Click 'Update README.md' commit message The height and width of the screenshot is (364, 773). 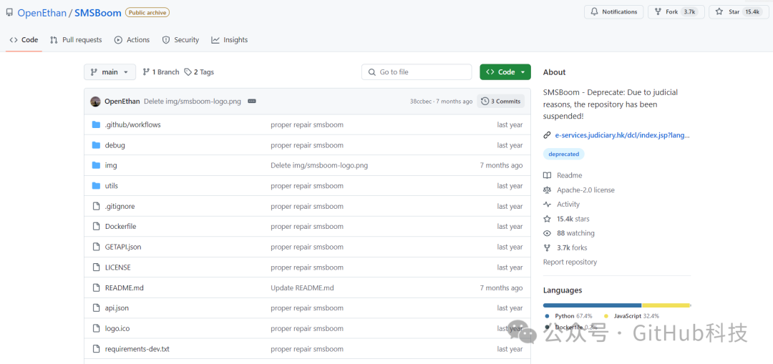click(x=302, y=287)
